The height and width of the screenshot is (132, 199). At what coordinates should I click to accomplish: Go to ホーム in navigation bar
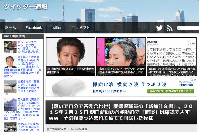tap(10, 28)
